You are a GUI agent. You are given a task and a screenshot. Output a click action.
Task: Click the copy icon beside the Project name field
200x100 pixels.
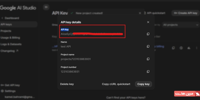click(148, 59)
